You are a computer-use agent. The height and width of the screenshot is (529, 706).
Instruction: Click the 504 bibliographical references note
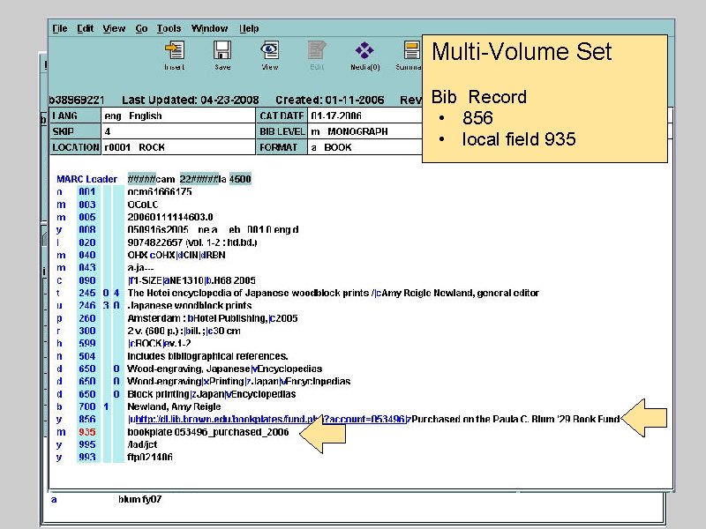(207, 356)
